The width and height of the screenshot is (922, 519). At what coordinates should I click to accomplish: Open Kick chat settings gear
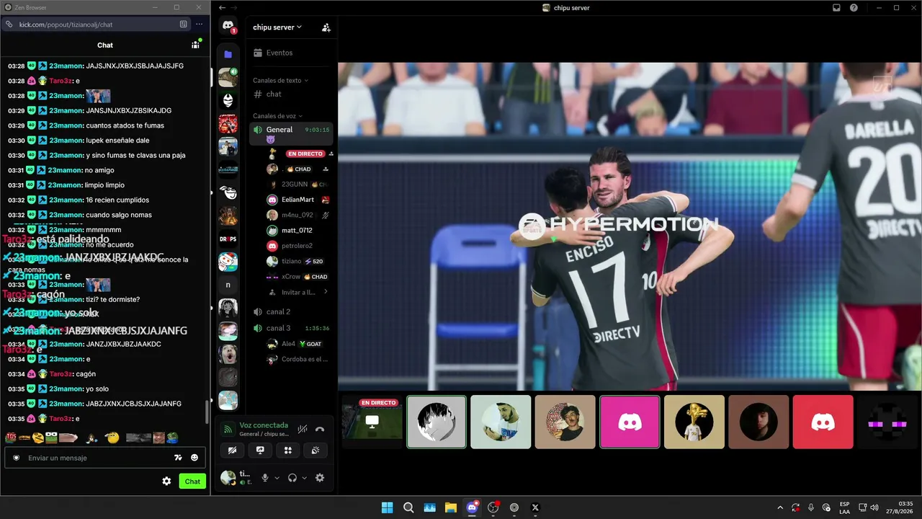(166, 482)
